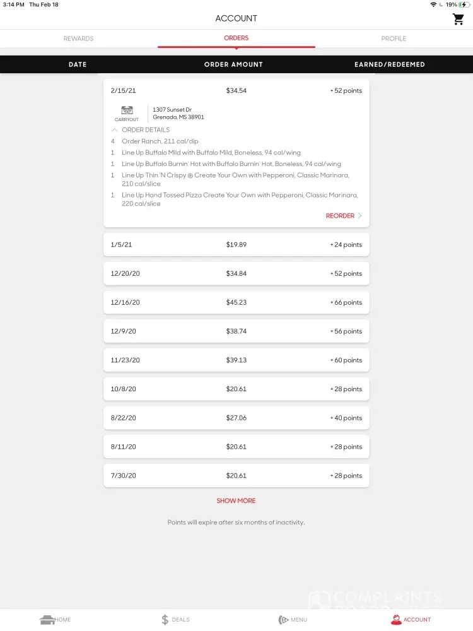Image resolution: width=473 pixels, height=631 pixels.
Task: Expand the 11/23/20 order row
Action: (236, 360)
